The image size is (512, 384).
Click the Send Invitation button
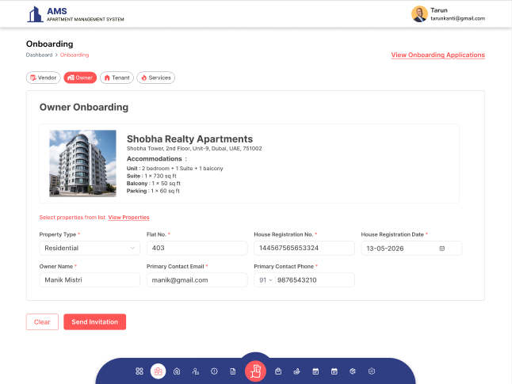(x=94, y=322)
